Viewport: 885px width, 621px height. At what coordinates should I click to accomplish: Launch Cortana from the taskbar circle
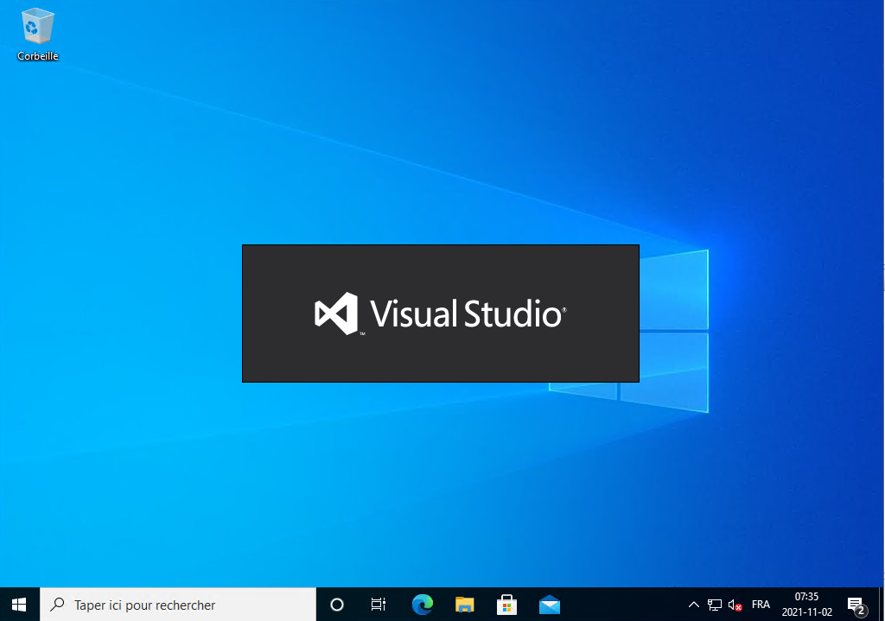point(337,605)
